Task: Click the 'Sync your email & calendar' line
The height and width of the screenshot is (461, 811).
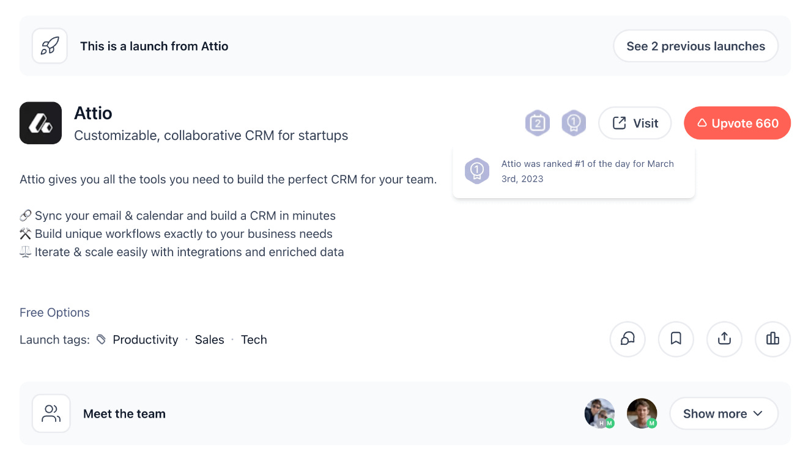Action: click(x=177, y=216)
